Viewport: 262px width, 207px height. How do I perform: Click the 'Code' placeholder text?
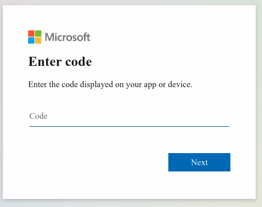[38, 116]
